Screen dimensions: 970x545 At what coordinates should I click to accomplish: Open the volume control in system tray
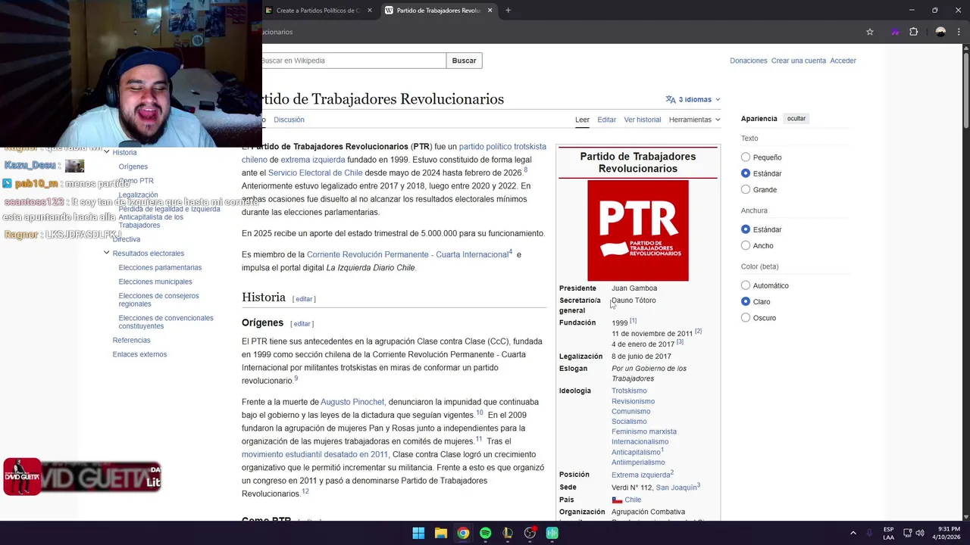click(x=920, y=533)
